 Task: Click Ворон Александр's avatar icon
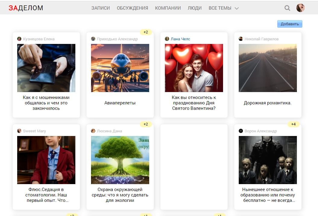241,131
